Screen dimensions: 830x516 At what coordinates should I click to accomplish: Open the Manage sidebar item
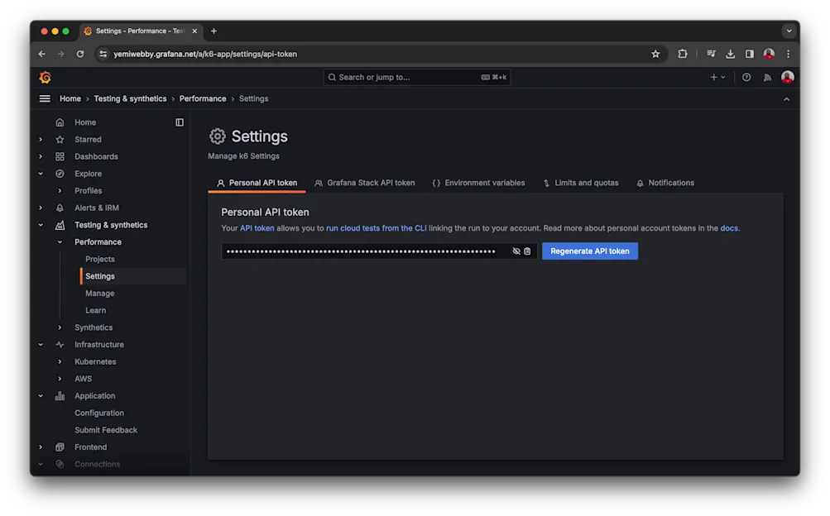pyautogui.click(x=100, y=294)
